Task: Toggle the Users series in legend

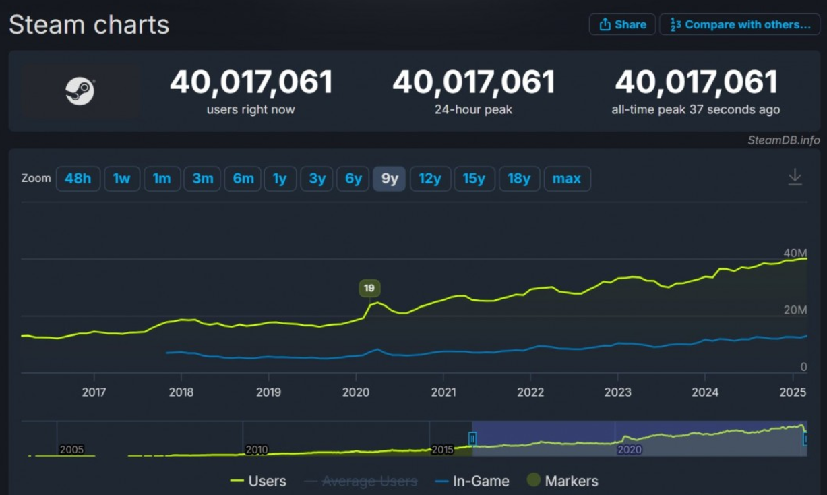Action: click(258, 481)
